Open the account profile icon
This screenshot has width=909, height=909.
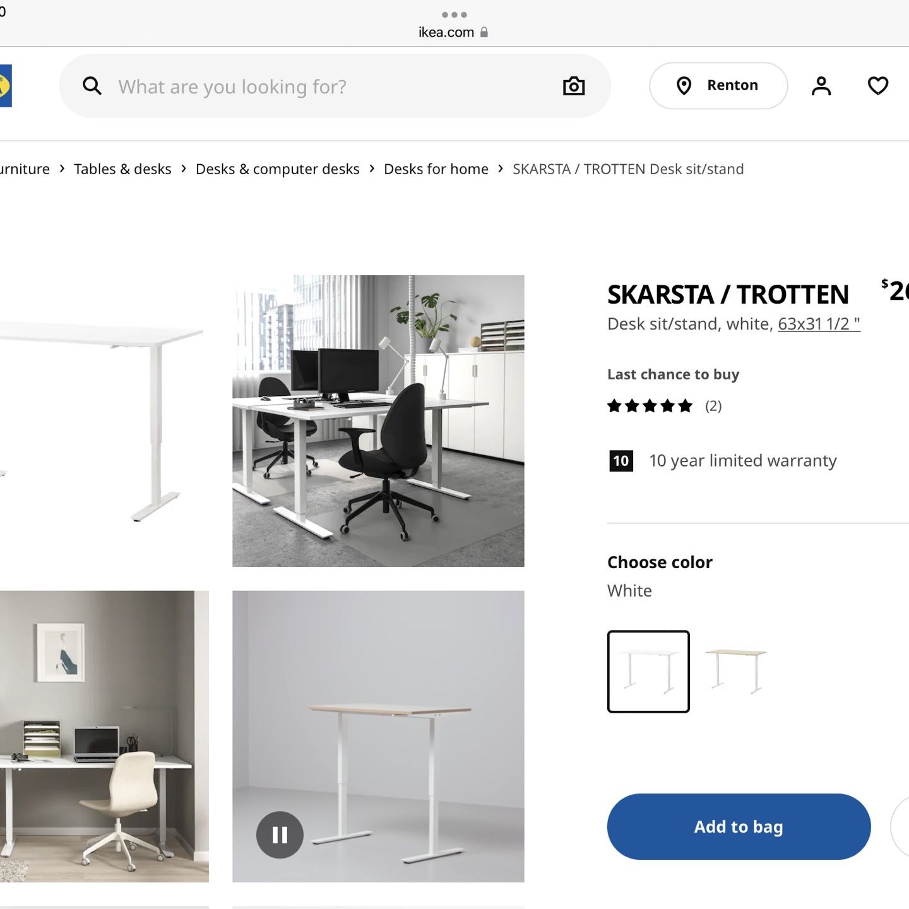point(821,86)
